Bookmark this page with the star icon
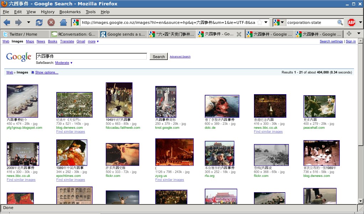Viewport: 364px width, 214px height. [260, 22]
